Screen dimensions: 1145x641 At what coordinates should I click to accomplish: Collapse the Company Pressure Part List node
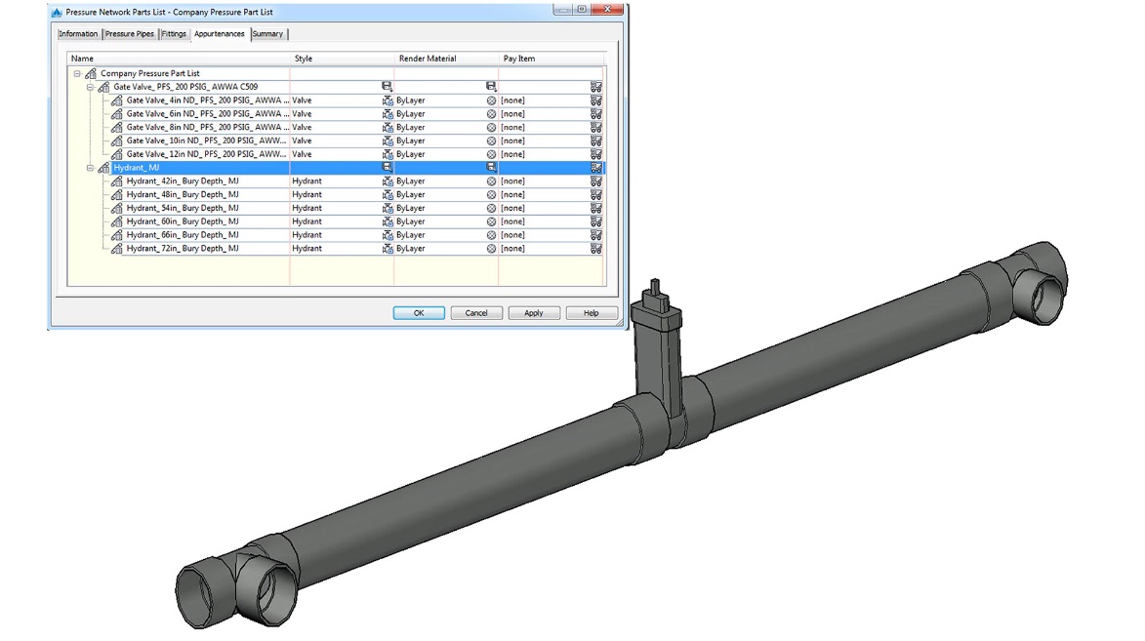click(77, 73)
